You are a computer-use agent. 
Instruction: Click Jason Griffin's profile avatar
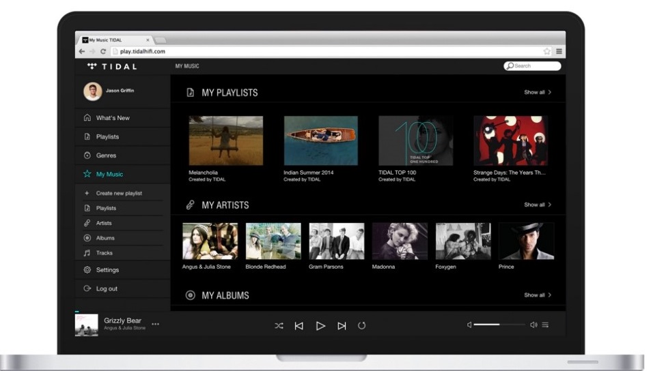click(93, 91)
